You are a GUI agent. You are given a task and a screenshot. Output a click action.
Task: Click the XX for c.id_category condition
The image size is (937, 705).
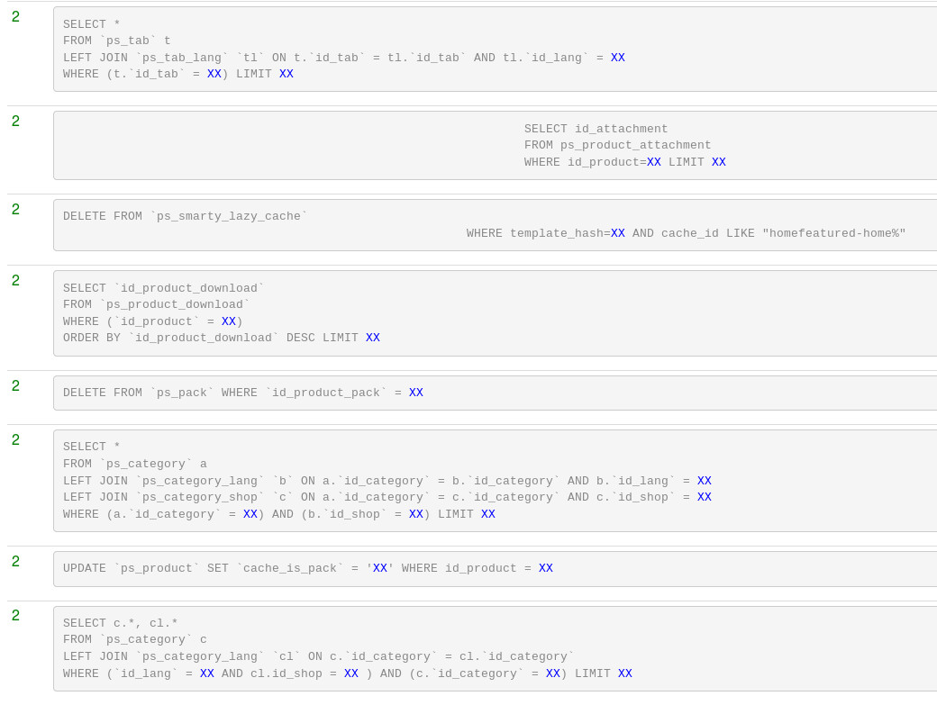[x=552, y=673]
